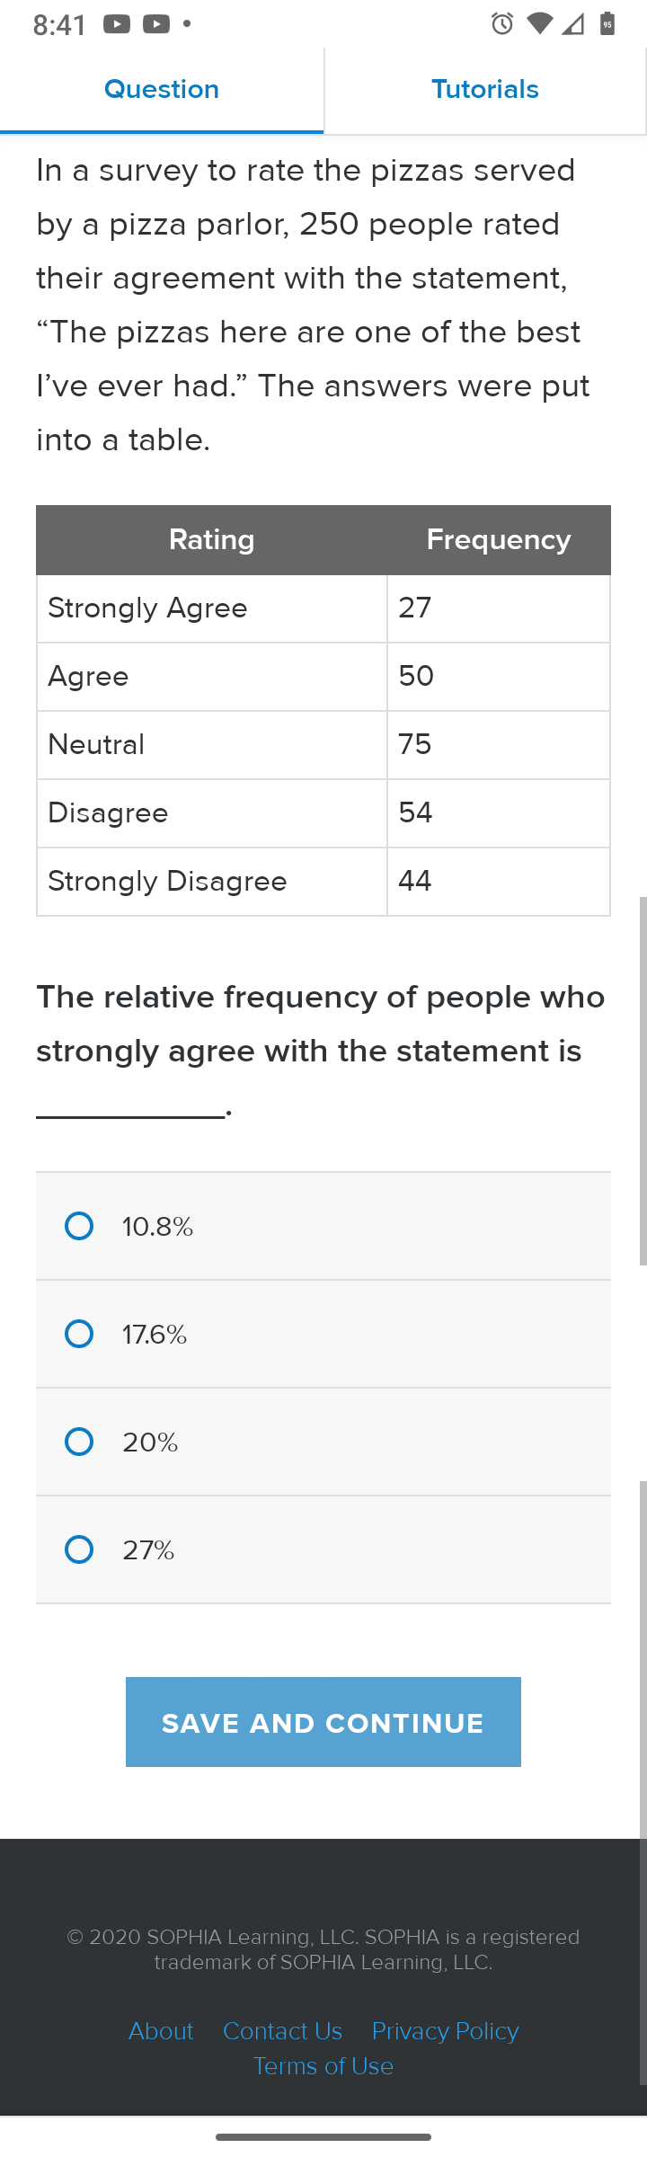The image size is (647, 2157).
Task: Tap the Android home gesture bar
Action: [323, 2137]
